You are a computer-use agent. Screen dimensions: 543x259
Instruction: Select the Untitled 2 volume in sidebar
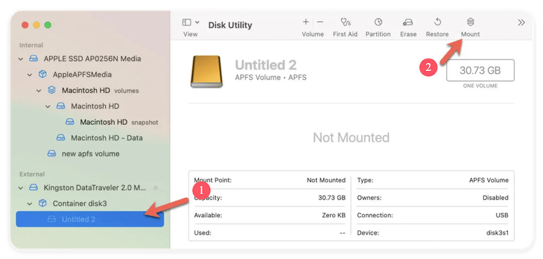79,219
